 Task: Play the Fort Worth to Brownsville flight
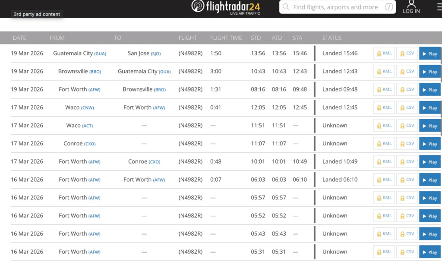coord(429,90)
